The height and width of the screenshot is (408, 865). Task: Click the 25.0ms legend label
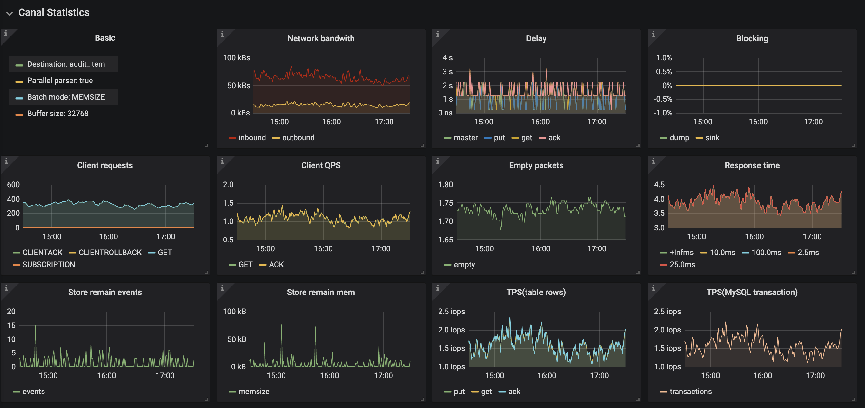pos(682,264)
